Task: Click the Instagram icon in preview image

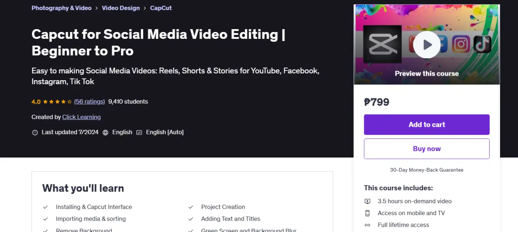Action: (461, 44)
